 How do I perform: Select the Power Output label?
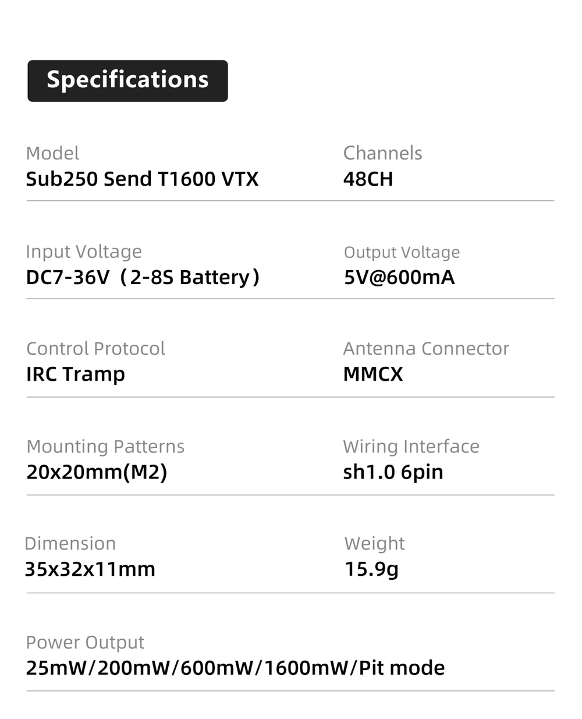(85, 642)
